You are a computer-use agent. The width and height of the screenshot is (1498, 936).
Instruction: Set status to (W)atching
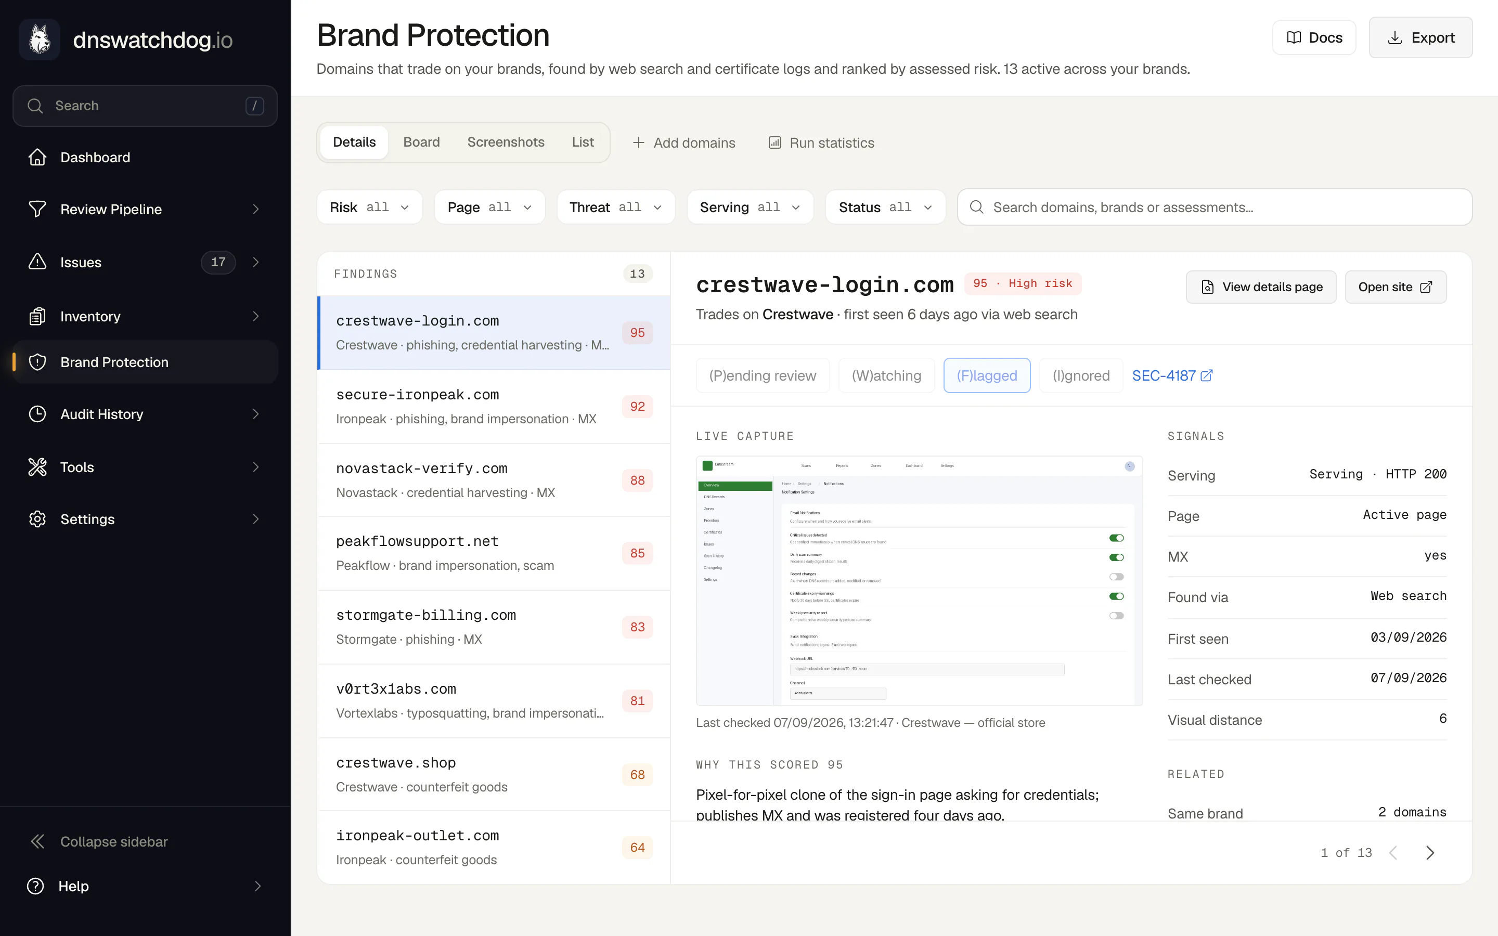click(x=886, y=376)
